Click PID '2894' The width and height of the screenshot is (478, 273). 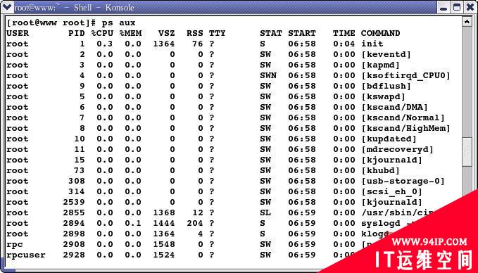point(74,223)
